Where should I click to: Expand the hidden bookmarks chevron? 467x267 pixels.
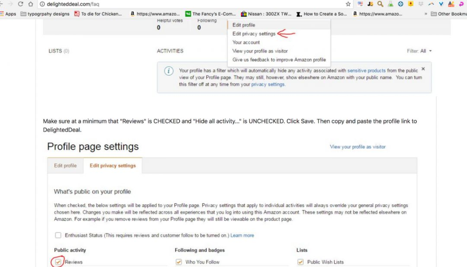click(x=426, y=14)
